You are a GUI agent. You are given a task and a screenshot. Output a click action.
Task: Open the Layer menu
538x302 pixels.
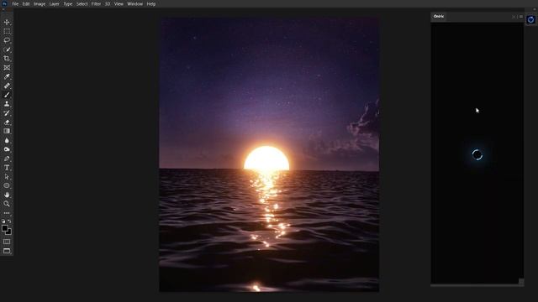54,4
